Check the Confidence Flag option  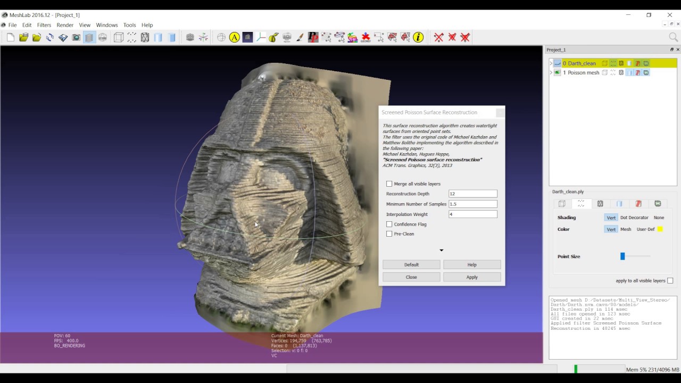tap(389, 224)
